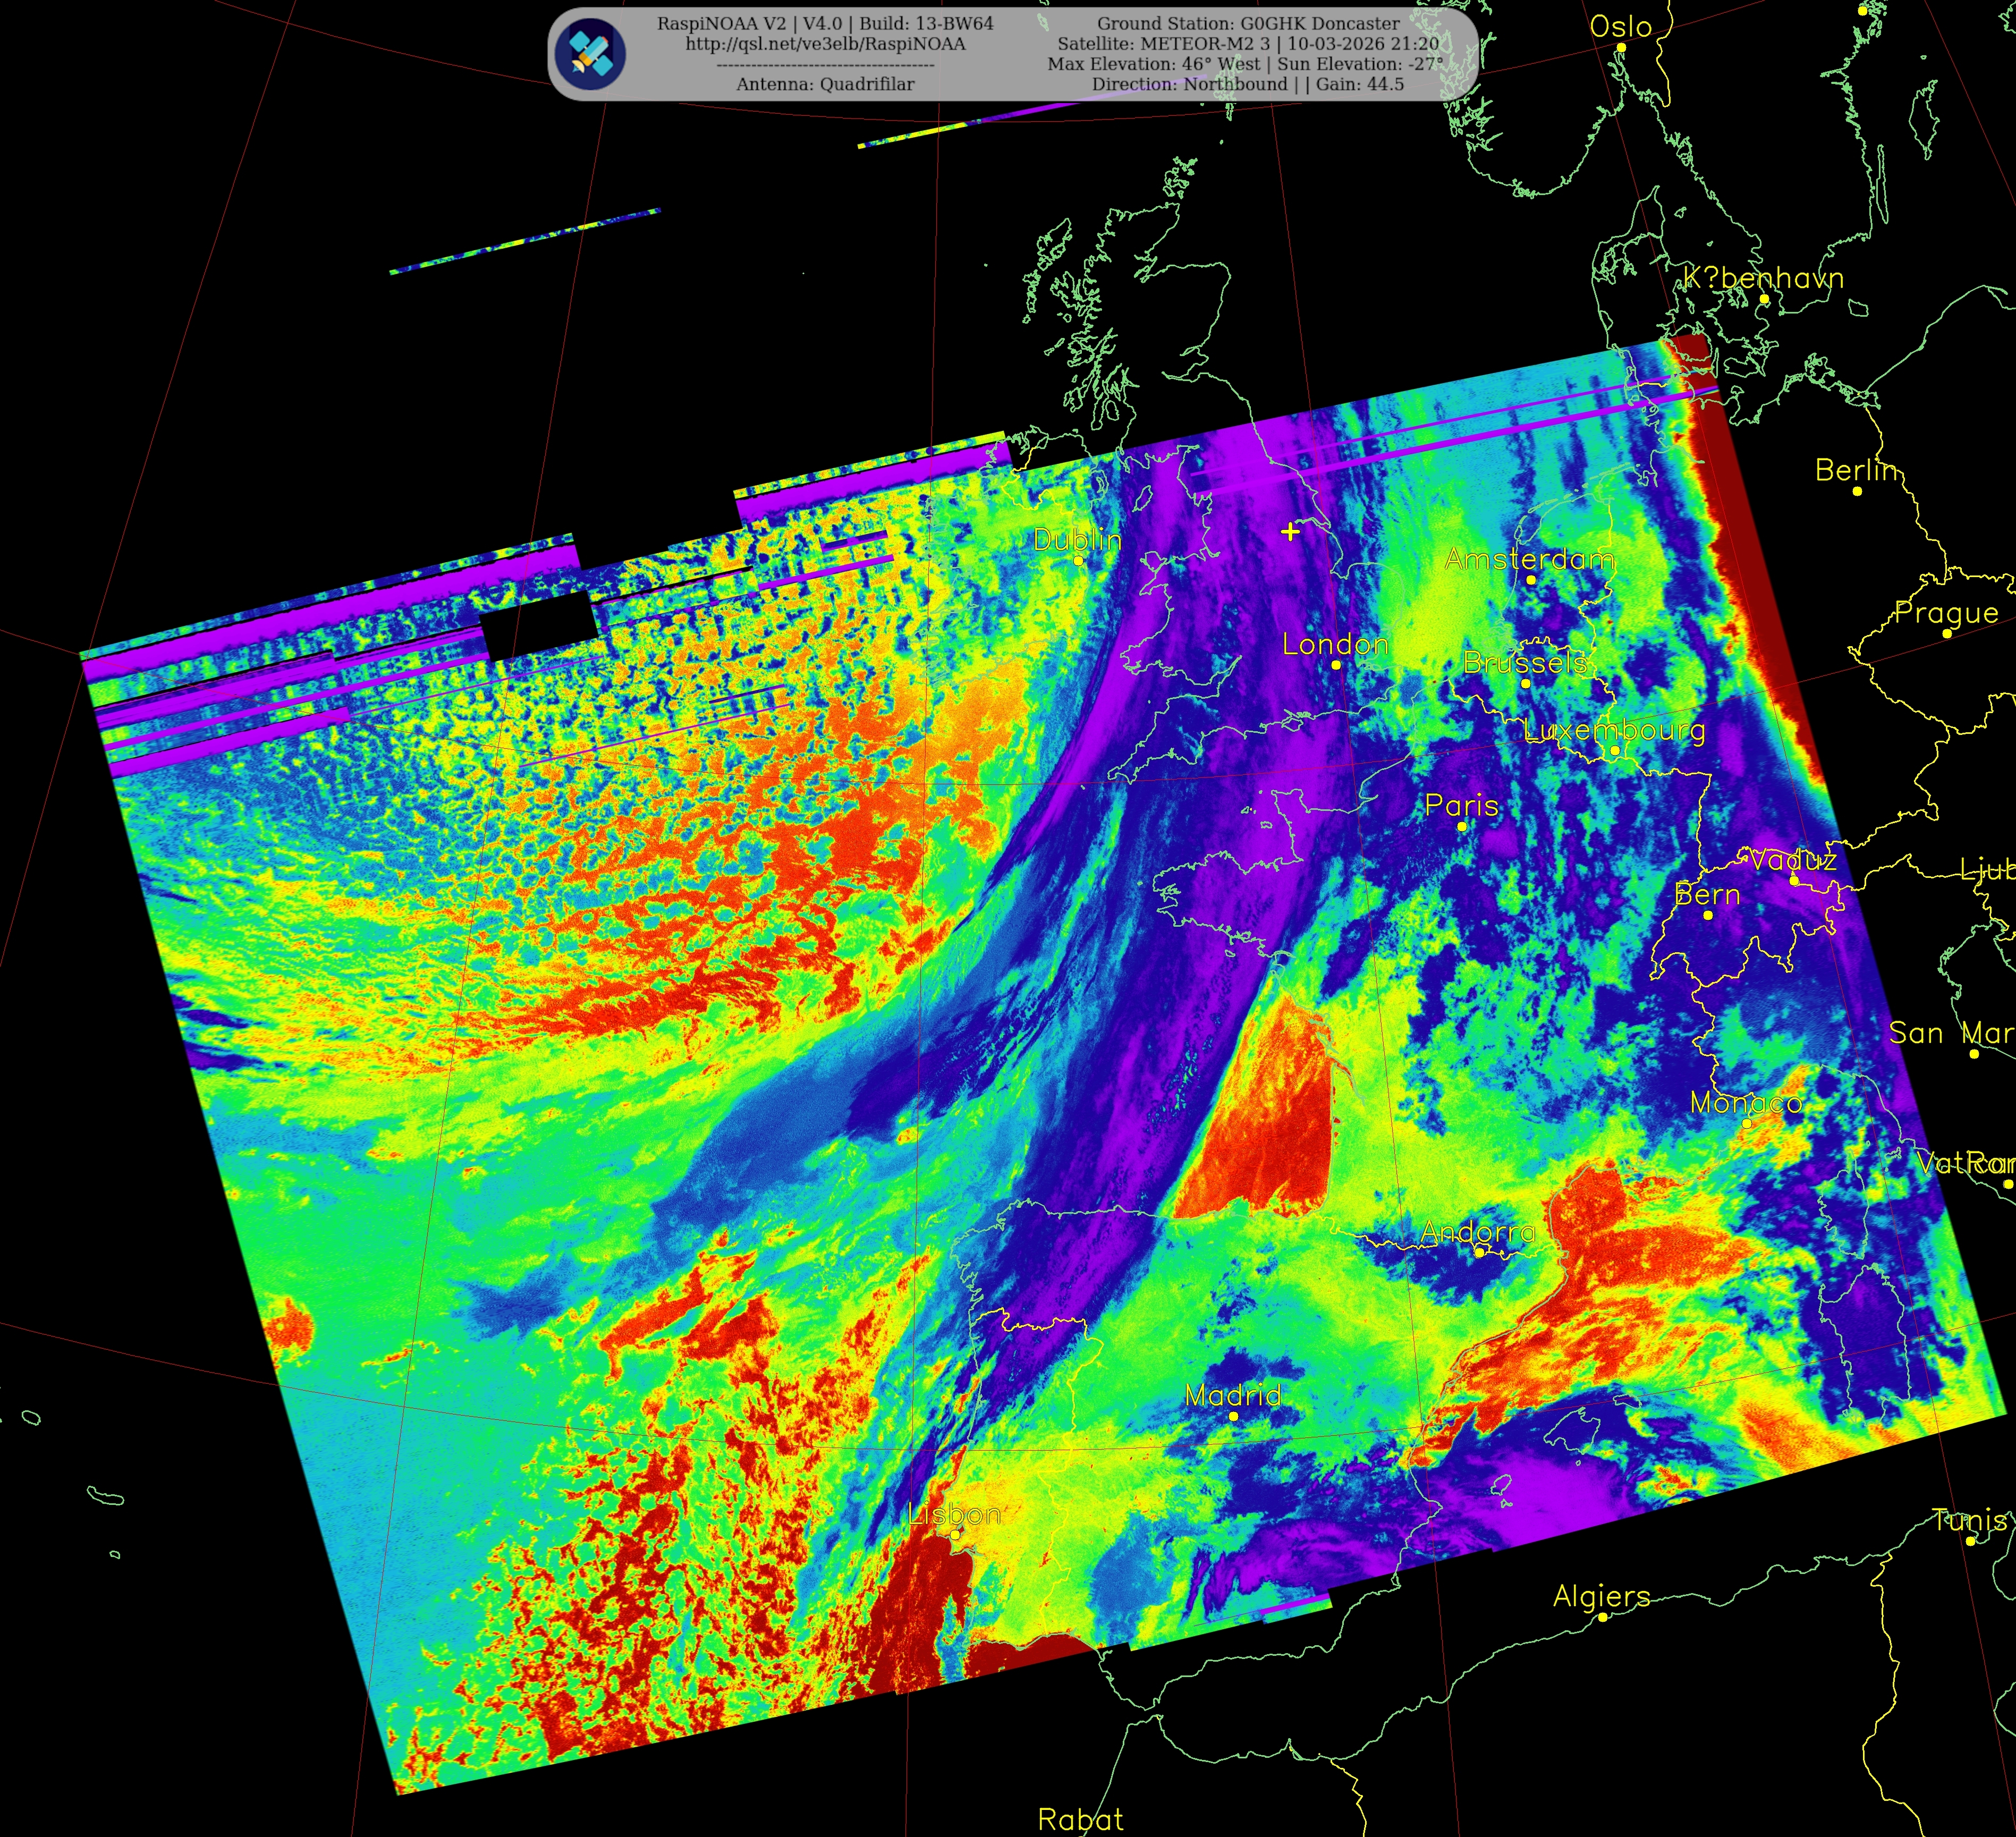This screenshot has height=1837, width=2016.
Task: Click the Algiers city dot marker
Action: (1602, 1617)
